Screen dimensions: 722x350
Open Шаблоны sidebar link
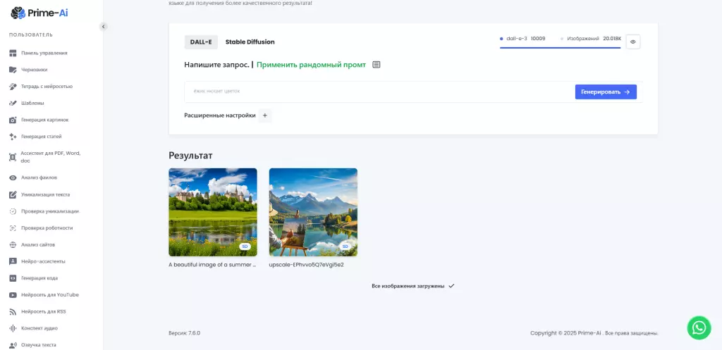pos(32,103)
